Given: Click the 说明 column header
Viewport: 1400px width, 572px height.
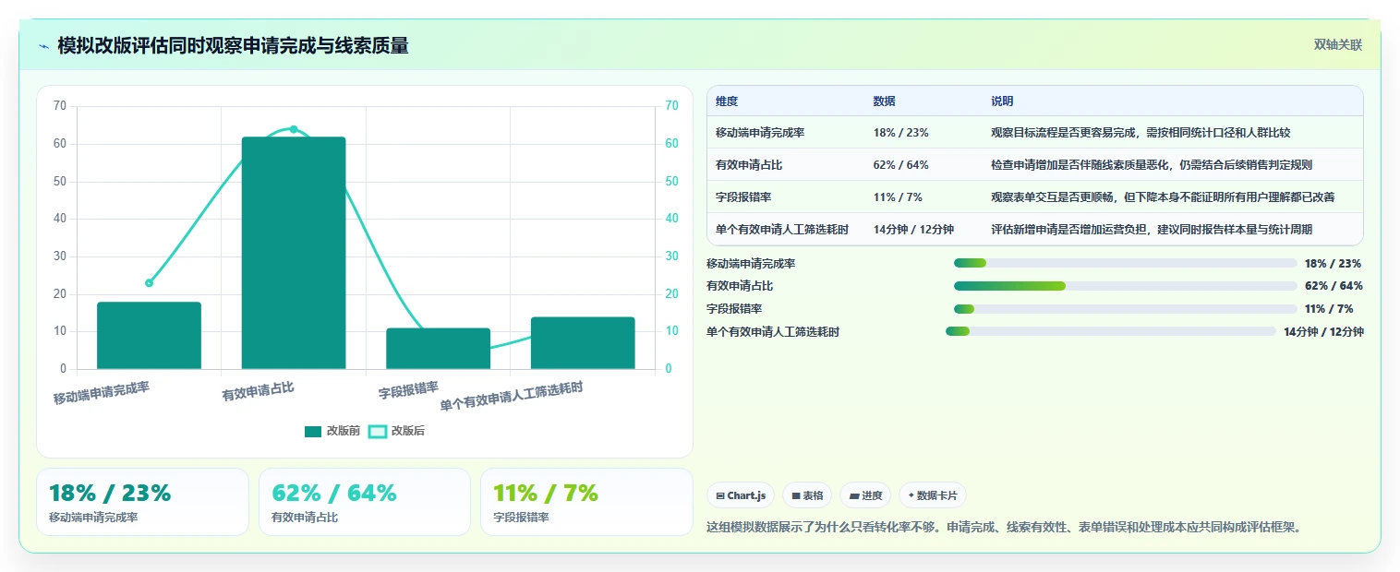Looking at the screenshot, I should click(x=1002, y=101).
